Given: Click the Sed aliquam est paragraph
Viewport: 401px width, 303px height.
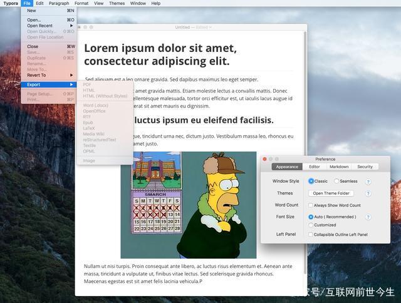Looking at the screenshot, I should click(x=172, y=80).
